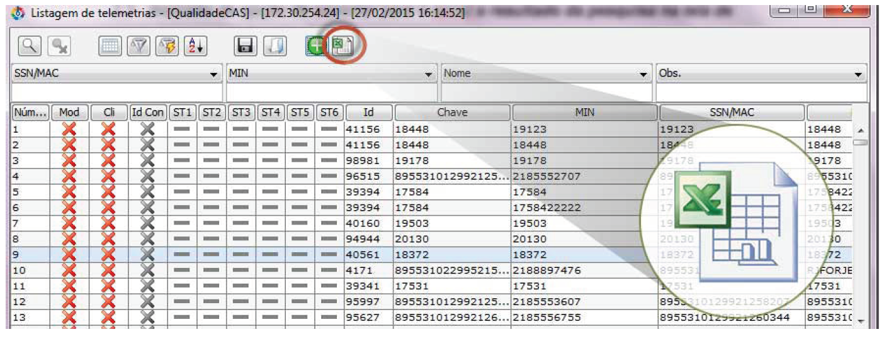Click the grey X in Id Con column, row 12
This screenshot has height=339, width=884.
click(x=147, y=302)
